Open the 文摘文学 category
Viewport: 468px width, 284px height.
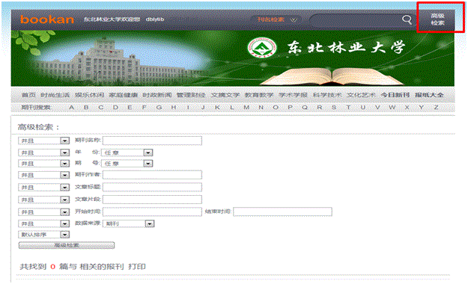pos(225,95)
